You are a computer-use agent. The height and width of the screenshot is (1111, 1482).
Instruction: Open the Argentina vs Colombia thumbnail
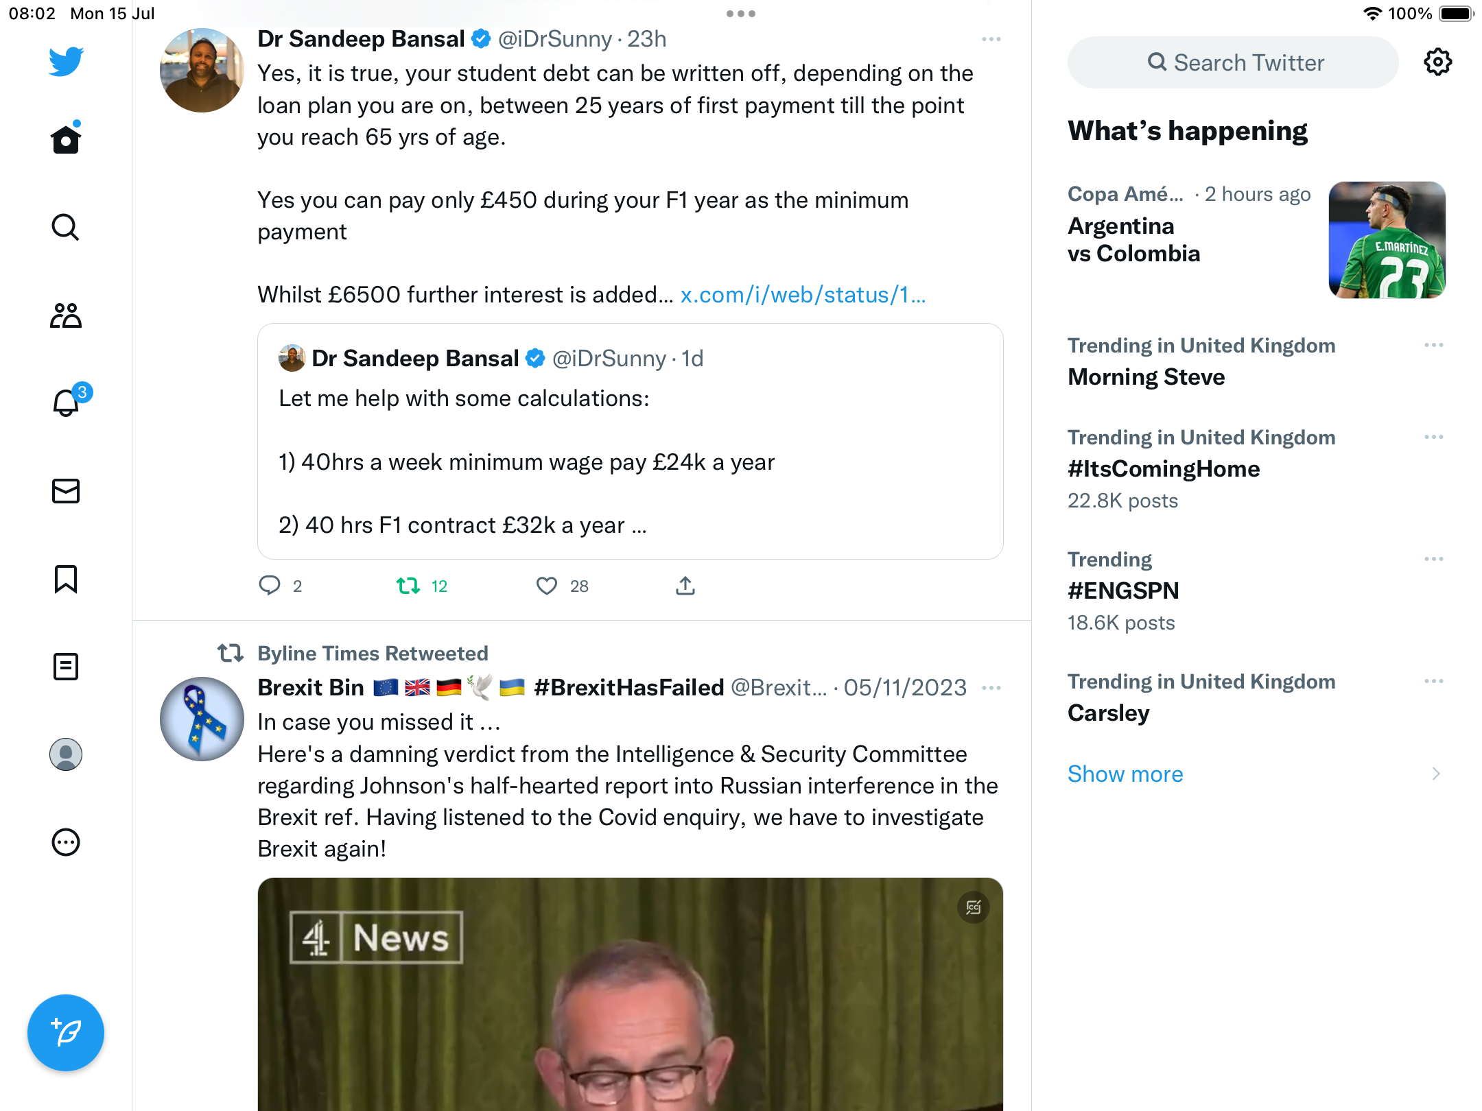coord(1387,240)
